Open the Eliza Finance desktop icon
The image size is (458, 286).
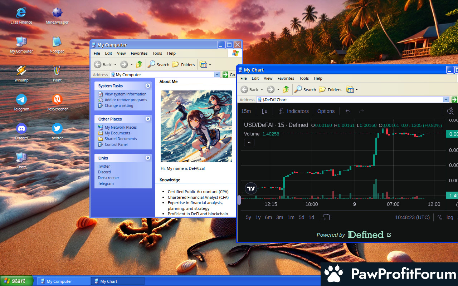(21, 16)
